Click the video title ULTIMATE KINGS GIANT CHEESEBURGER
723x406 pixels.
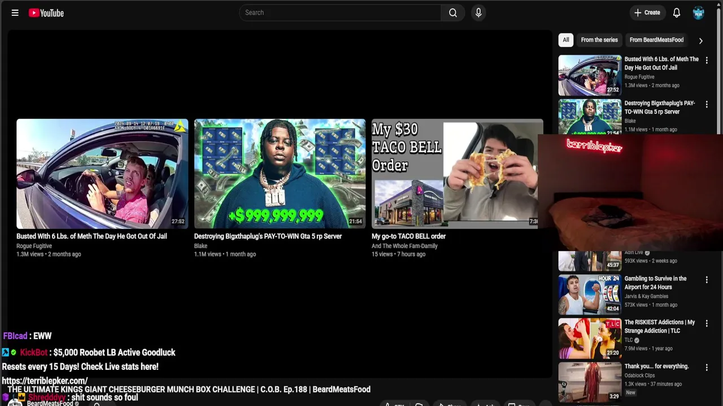pyautogui.click(x=189, y=389)
